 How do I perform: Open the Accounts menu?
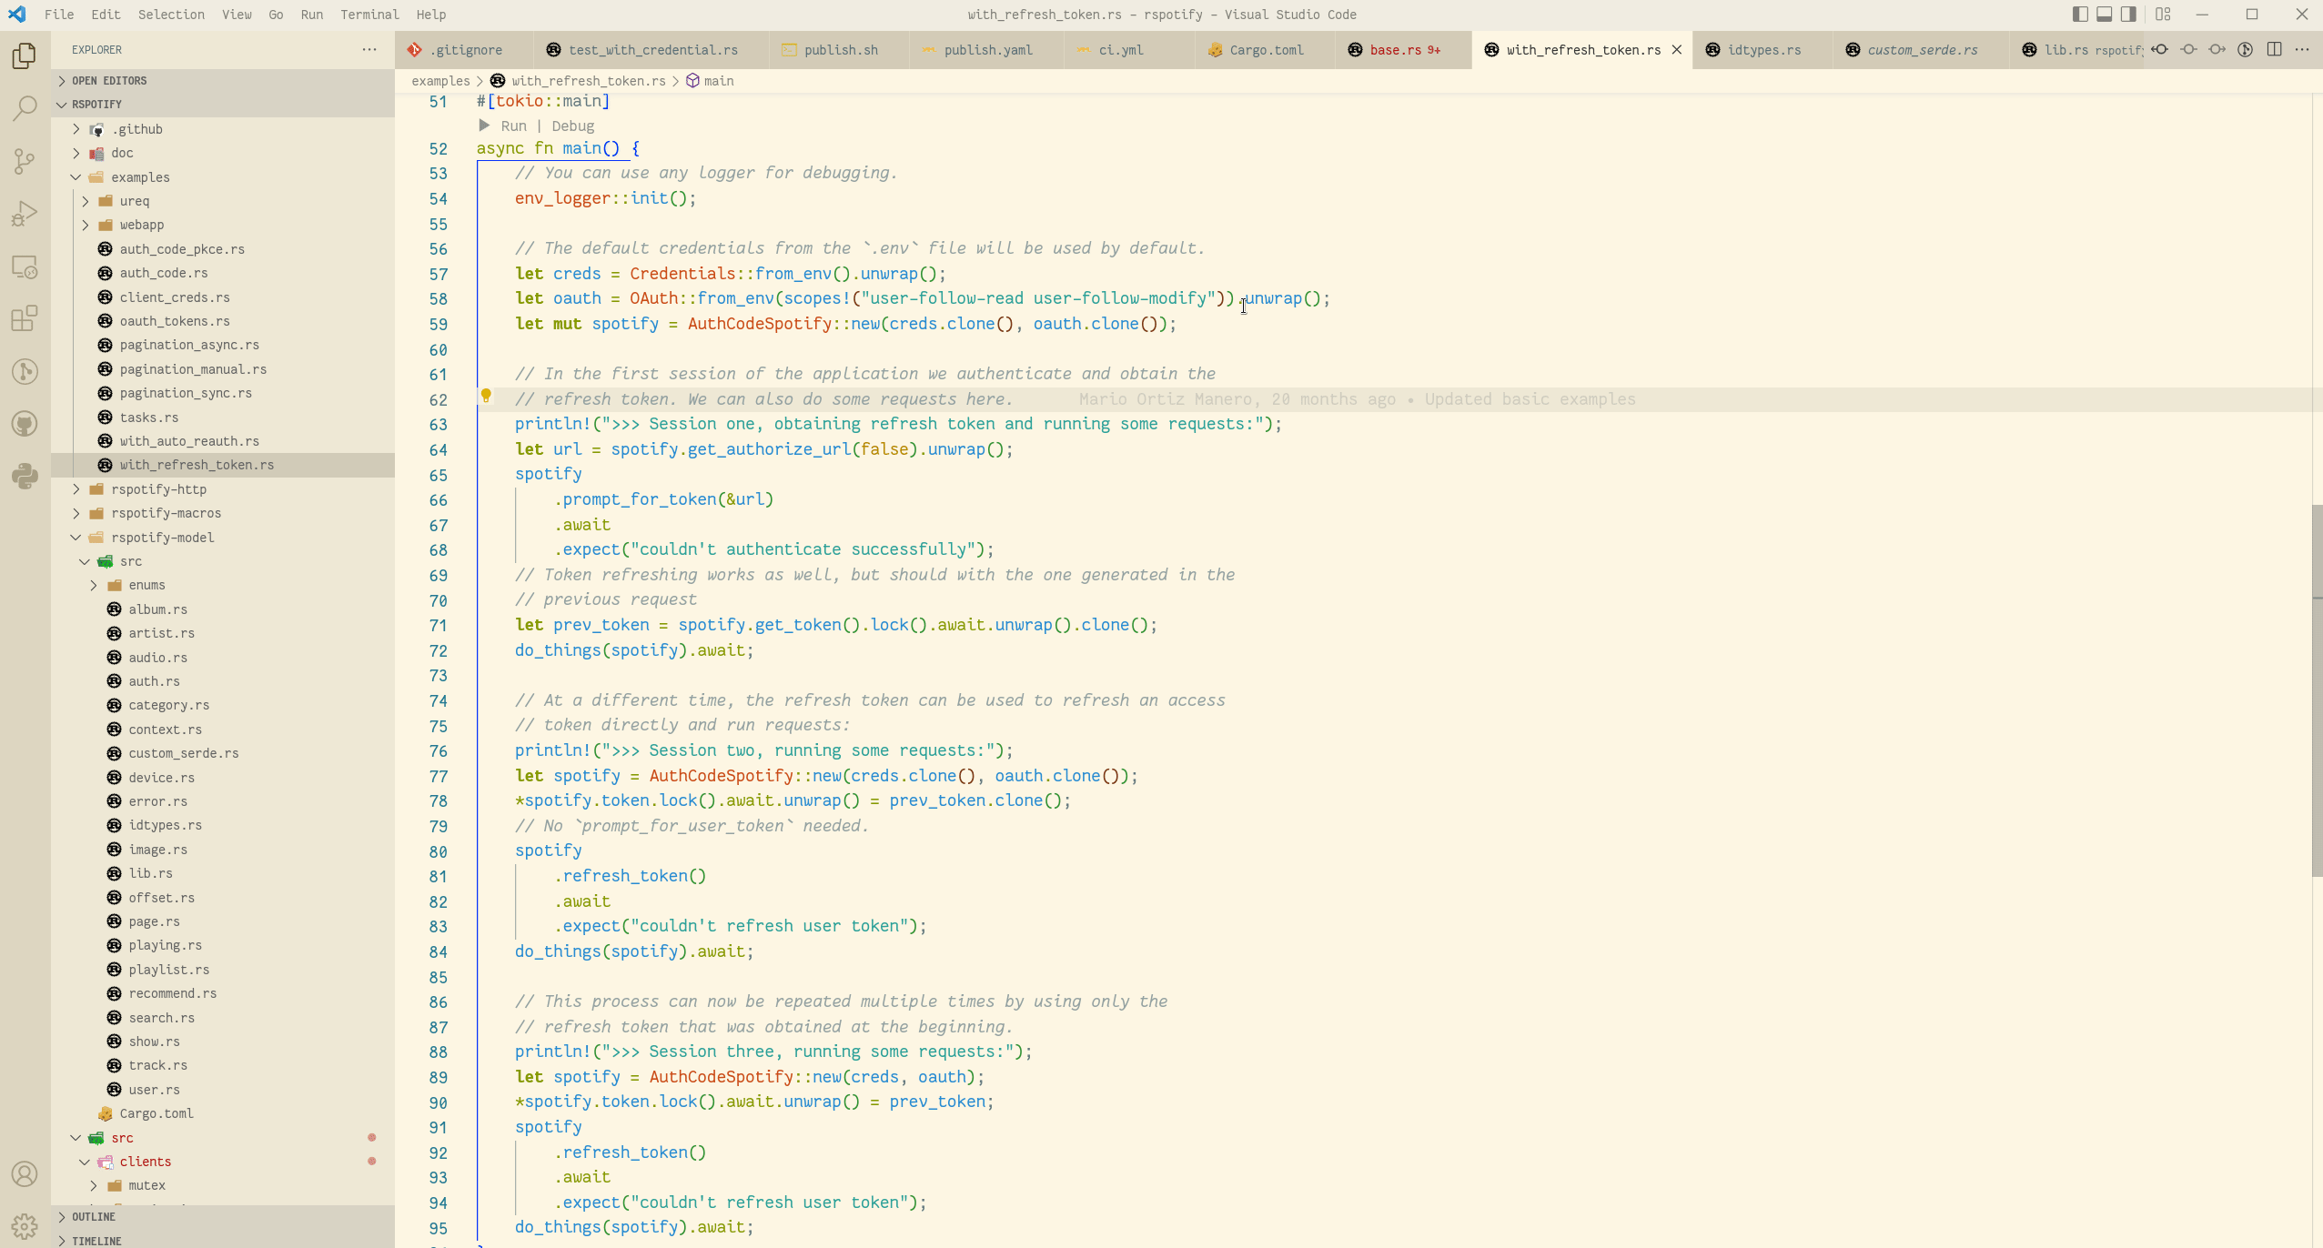(25, 1173)
